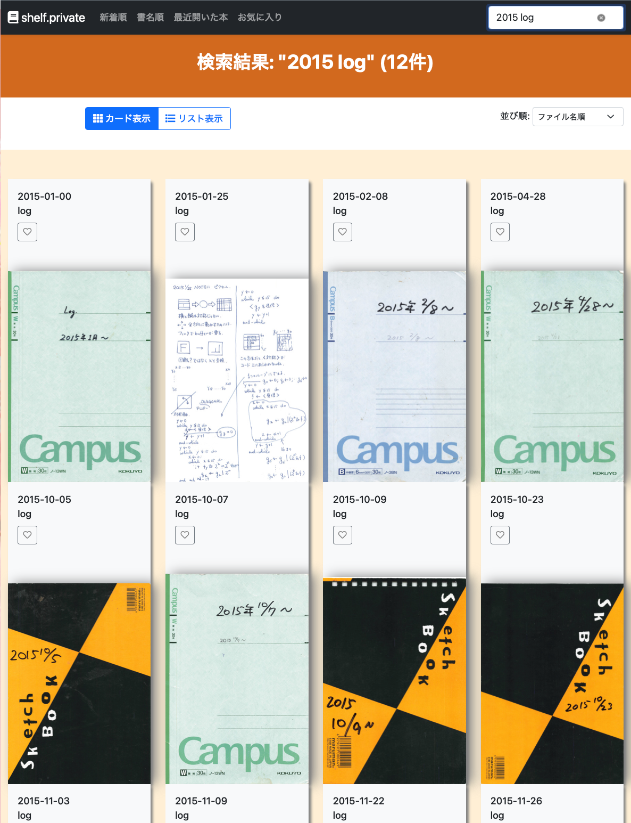
Task: Click the title "2015-10-09"
Action: point(360,499)
